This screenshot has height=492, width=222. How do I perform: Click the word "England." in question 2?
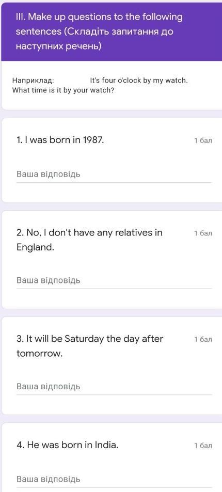pos(35,248)
